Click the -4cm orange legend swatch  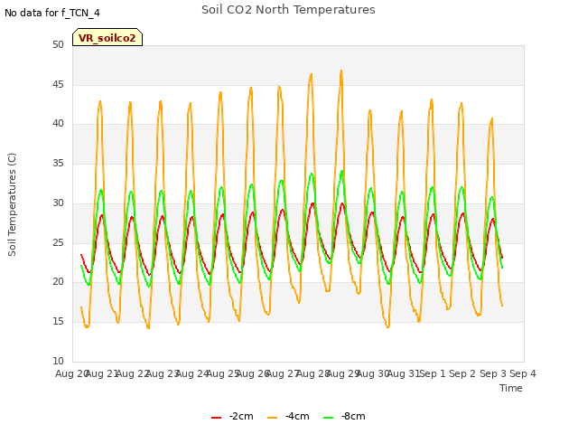(x=272, y=418)
